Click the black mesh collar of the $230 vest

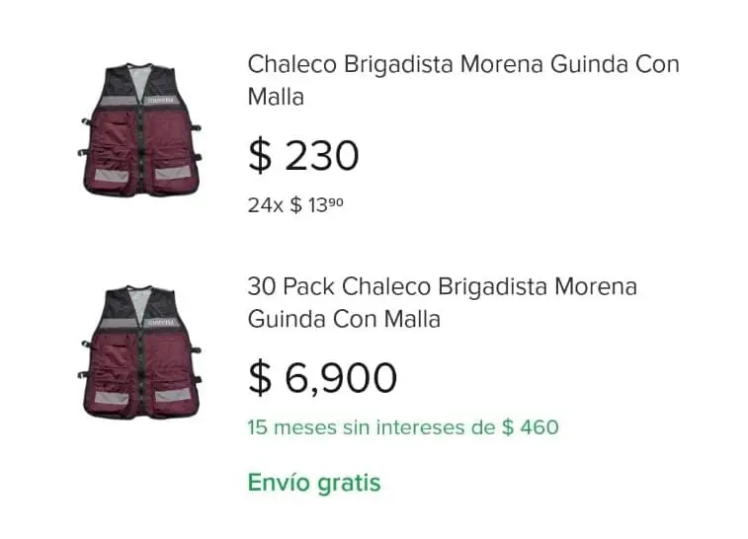140,77
